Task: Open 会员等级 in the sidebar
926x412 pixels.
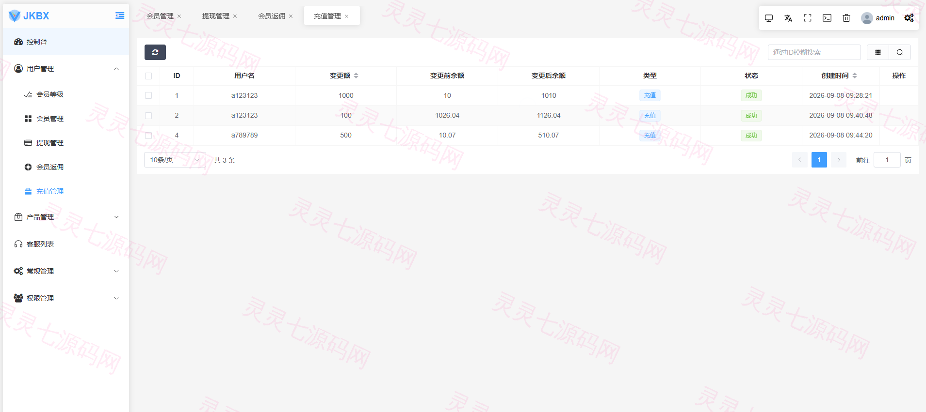Action: [x=66, y=94]
